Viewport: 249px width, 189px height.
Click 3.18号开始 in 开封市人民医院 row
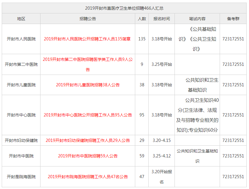162,39
